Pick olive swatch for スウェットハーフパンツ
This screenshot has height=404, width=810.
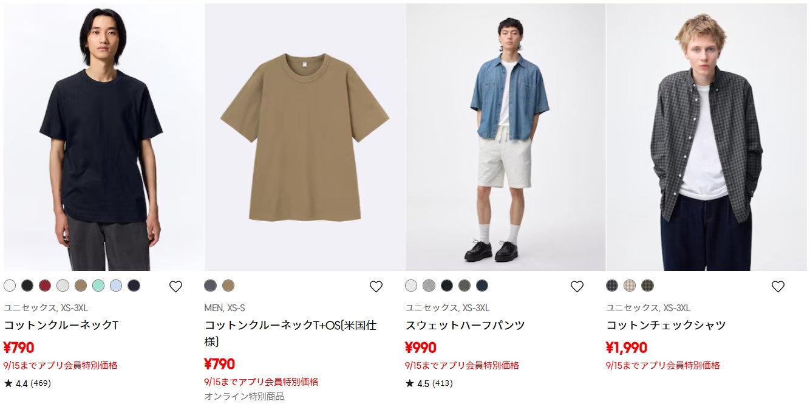[465, 286]
